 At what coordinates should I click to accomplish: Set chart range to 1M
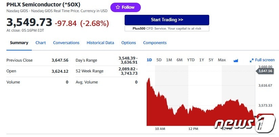(169, 60)
